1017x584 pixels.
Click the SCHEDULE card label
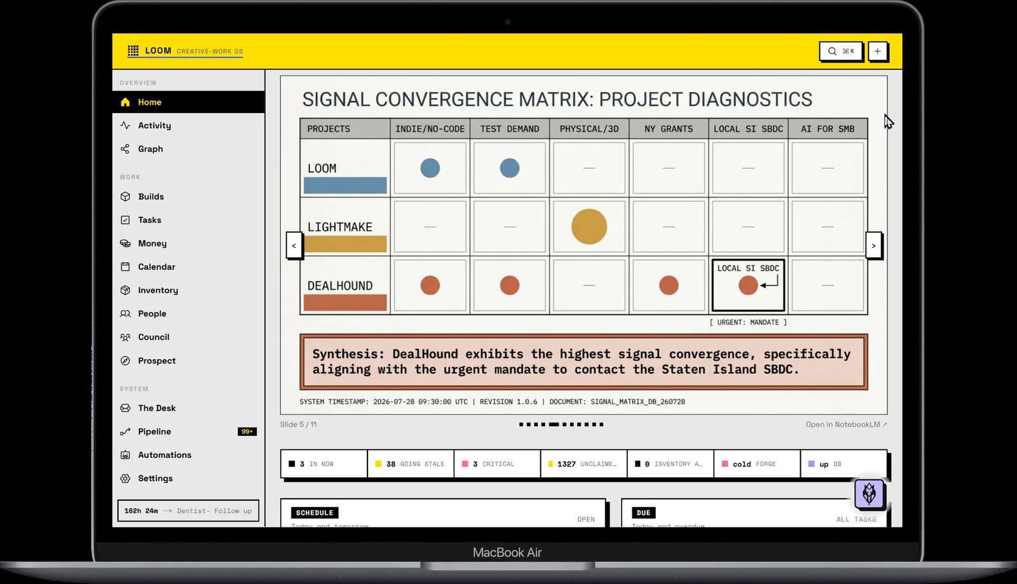[315, 513]
